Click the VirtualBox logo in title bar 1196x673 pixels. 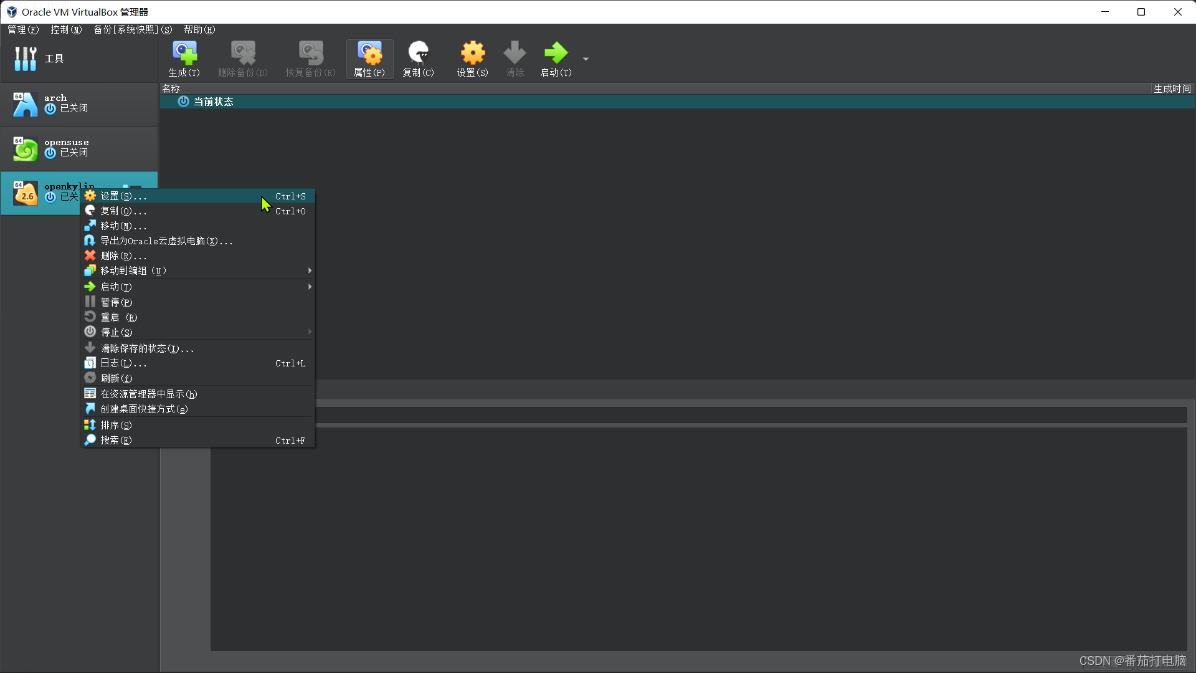[x=12, y=12]
